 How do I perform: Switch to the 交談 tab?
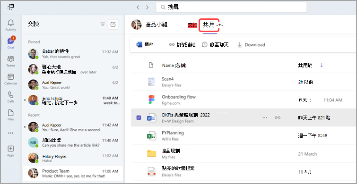tap(192, 25)
